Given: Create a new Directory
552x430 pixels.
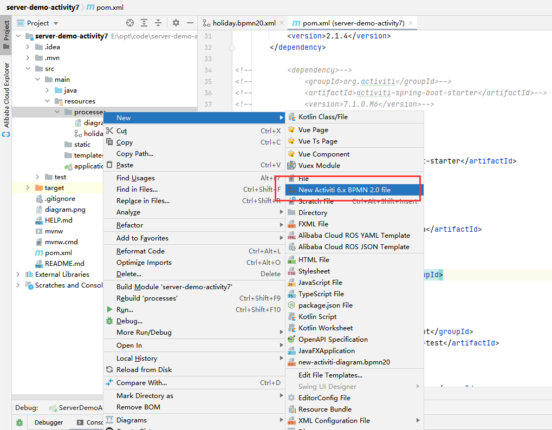Looking at the screenshot, I should (x=354, y=212).
